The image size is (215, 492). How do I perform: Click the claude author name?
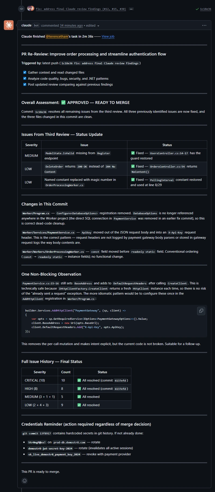click(x=26, y=26)
